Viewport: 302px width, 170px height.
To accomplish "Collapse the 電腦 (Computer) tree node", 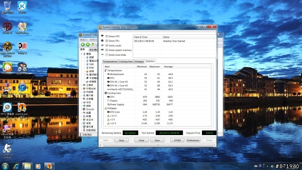I will coord(82,54).
